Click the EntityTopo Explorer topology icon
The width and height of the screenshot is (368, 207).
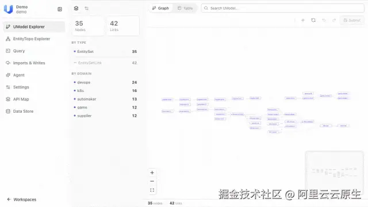tap(8, 39)
